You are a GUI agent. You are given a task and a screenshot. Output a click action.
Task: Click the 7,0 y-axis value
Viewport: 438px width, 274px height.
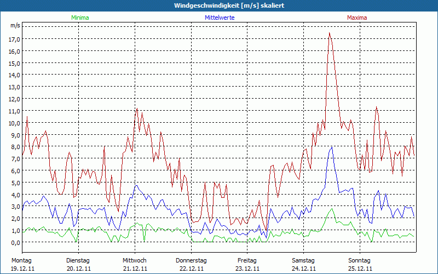15,159
